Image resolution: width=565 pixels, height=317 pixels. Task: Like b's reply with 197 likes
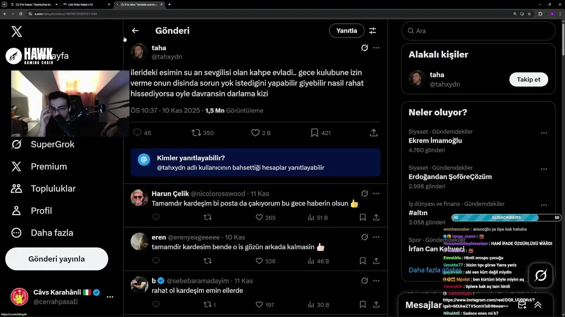pos(265,304)
